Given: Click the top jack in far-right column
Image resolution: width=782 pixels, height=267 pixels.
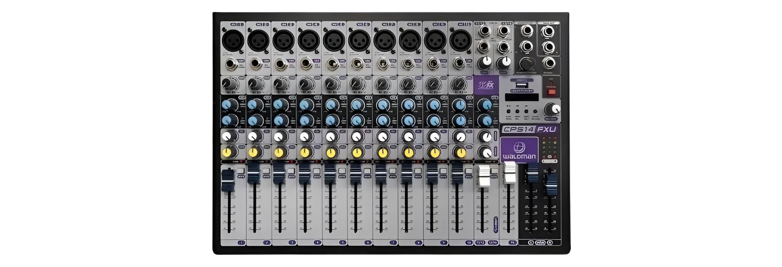Looking at the screenshot, I should [x=548, y=31].
